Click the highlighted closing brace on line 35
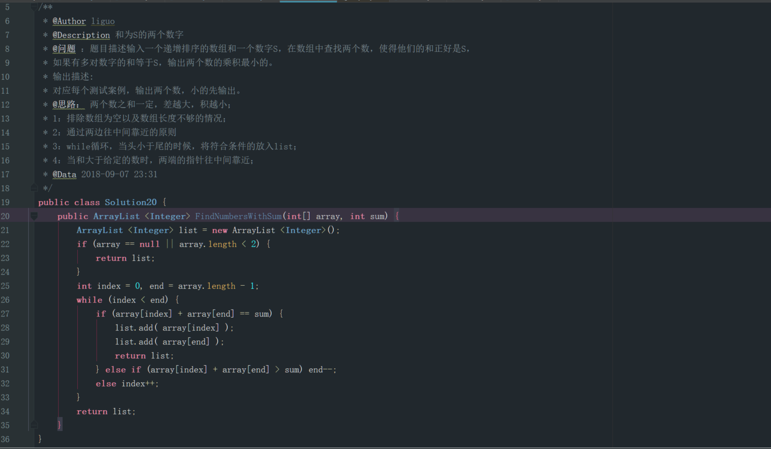This screenshot has height=449, width=771. 59,425
